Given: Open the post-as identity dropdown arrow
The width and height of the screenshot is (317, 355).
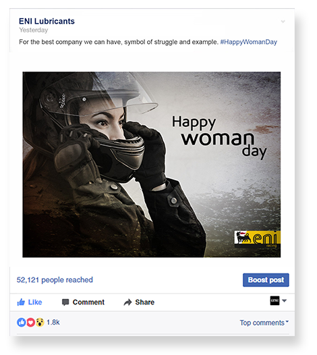Looking at the screenshot, I should point(285,301).
